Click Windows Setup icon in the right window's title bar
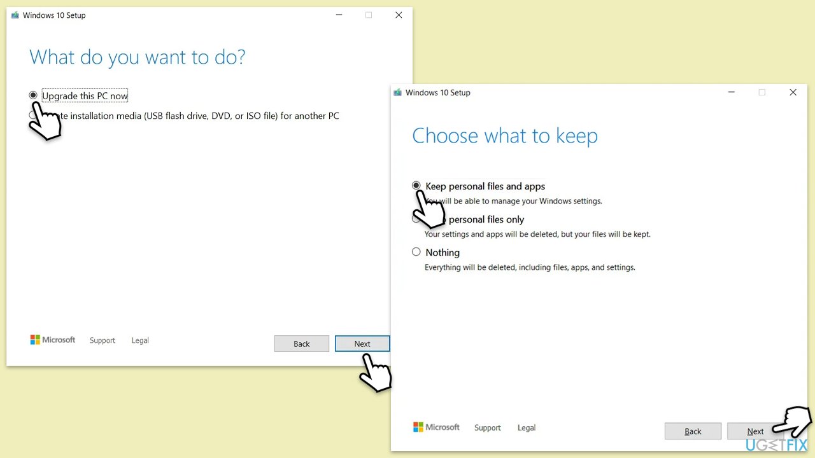The image size is (815, 458). [398, 92]
